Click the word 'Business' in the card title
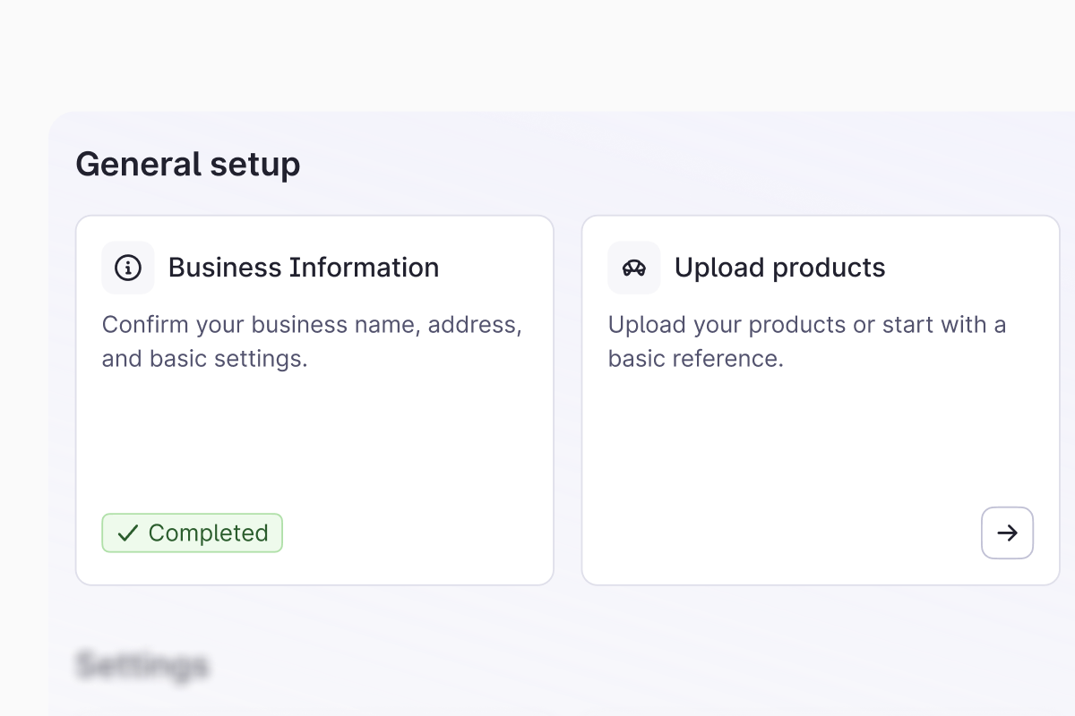The height and width of the screenshot is (716, 1075). [x=225, y=268]
